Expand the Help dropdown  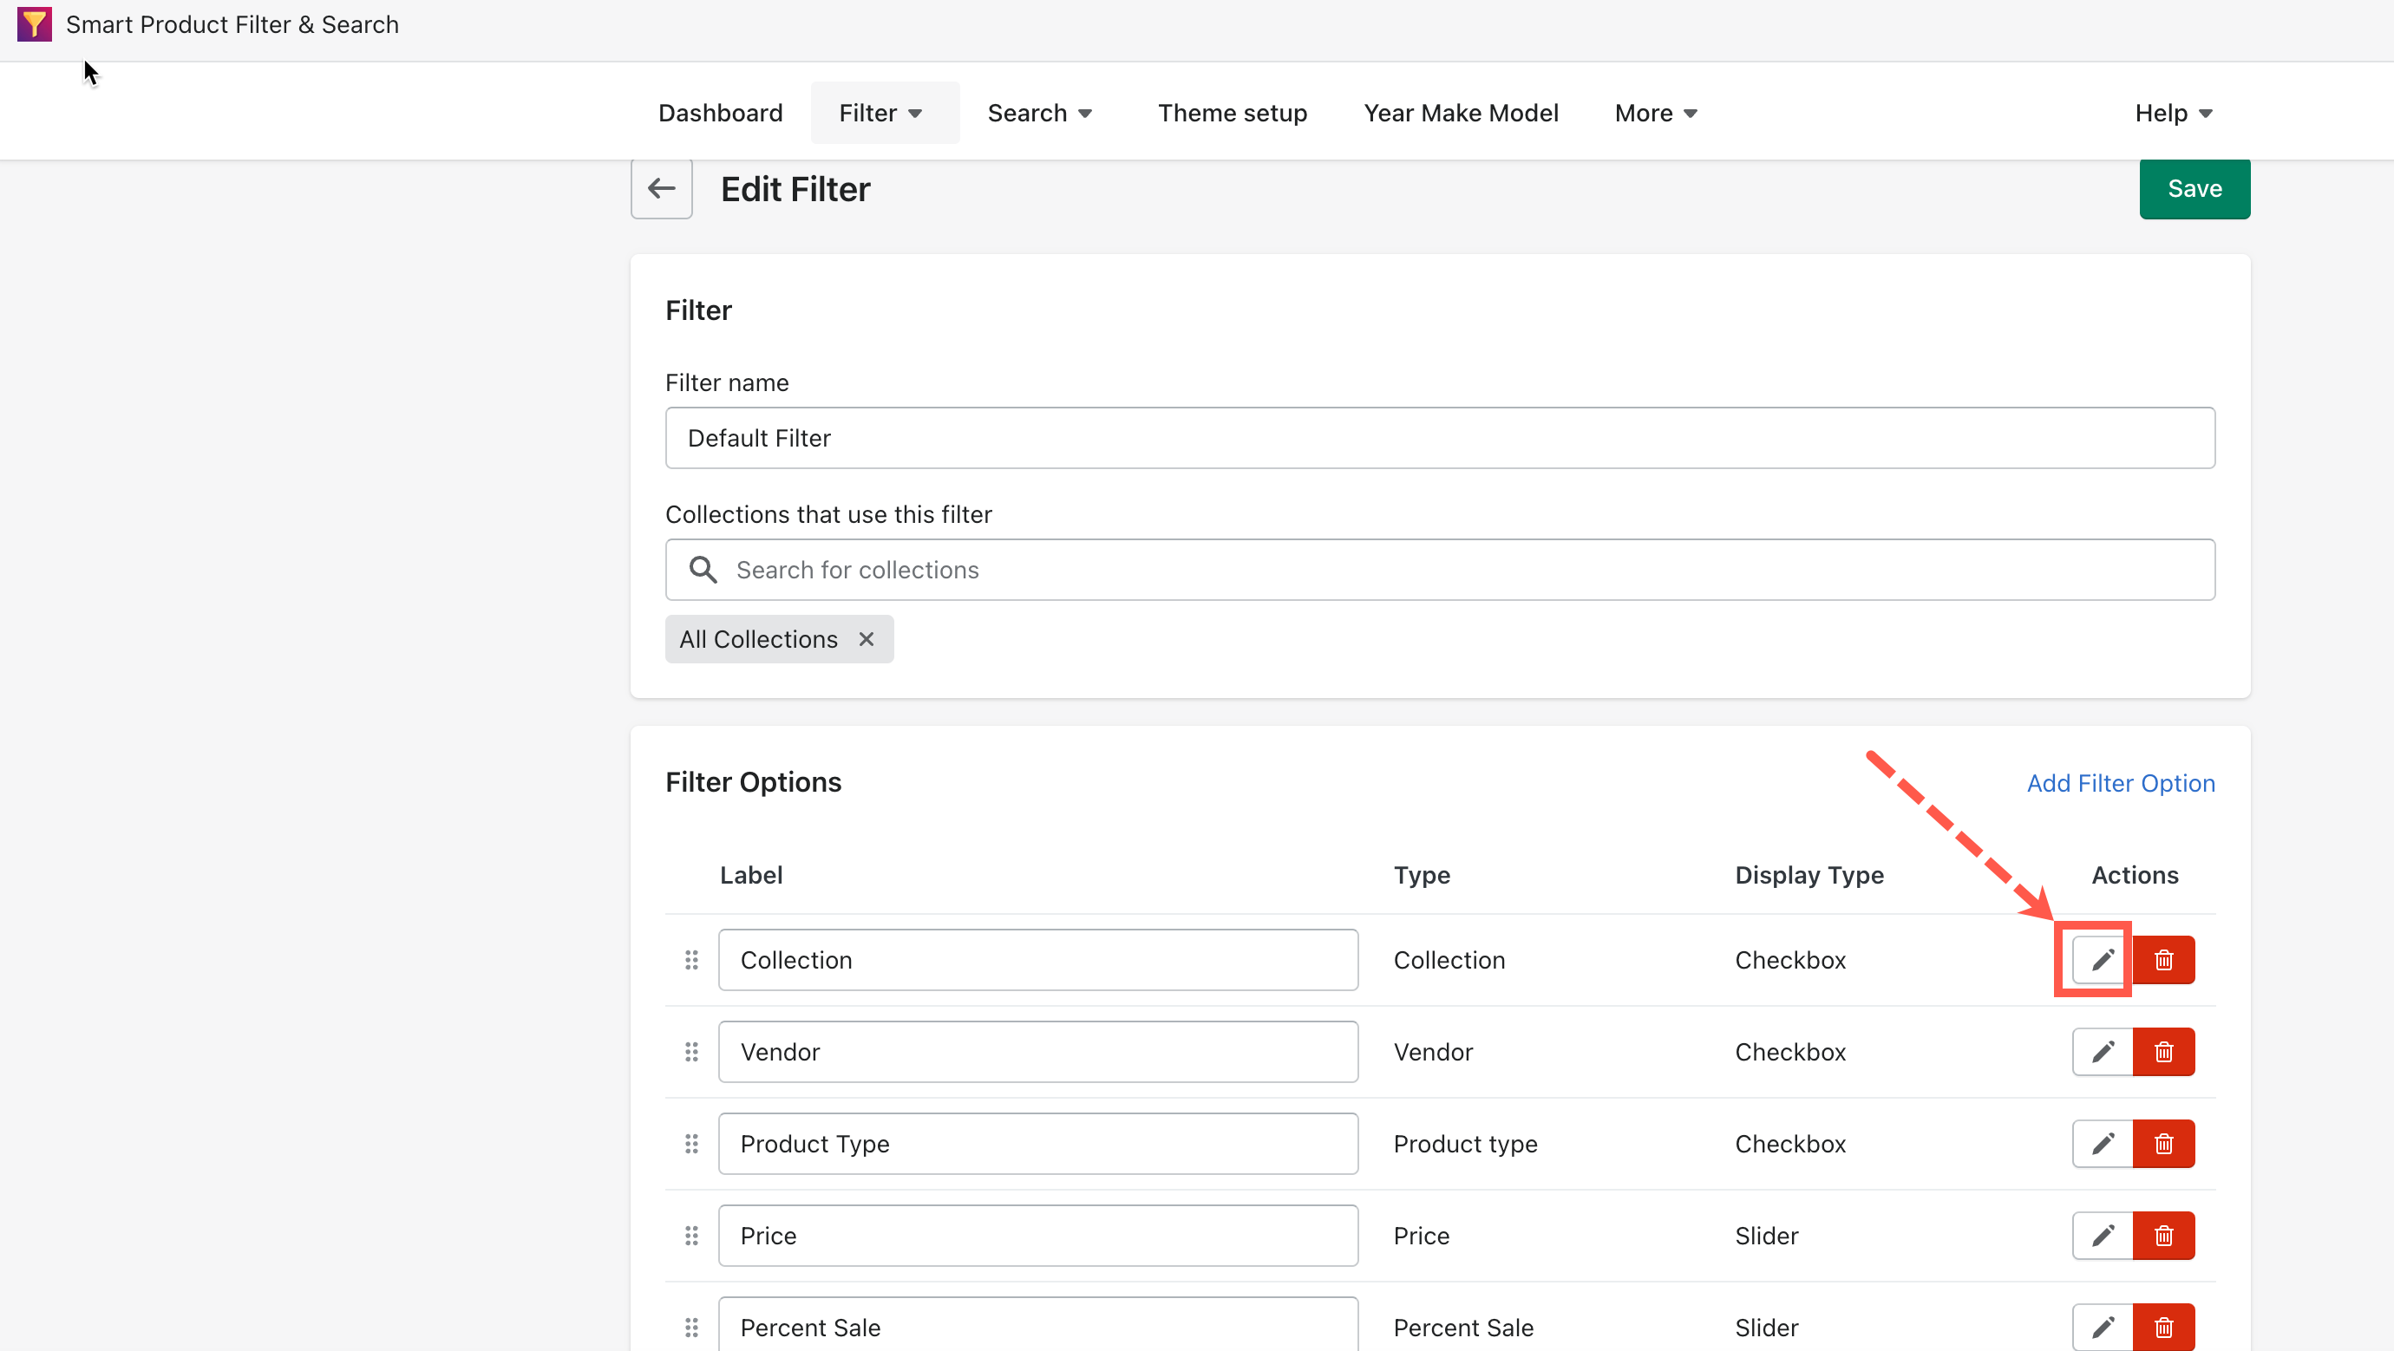click(x=2173, y=112)
